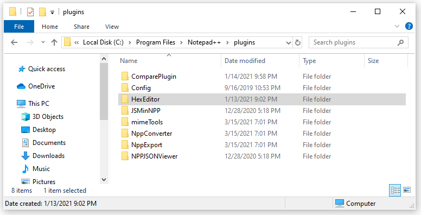
Task: Click the Properties icon in quick access toolbar
Action: pos(30,12)
